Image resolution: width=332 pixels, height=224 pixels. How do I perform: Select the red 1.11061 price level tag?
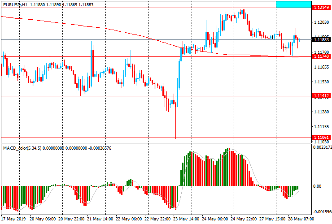[322, 138]
